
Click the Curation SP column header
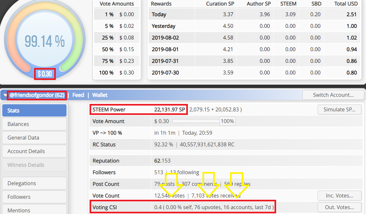click(x=220, y=4)
